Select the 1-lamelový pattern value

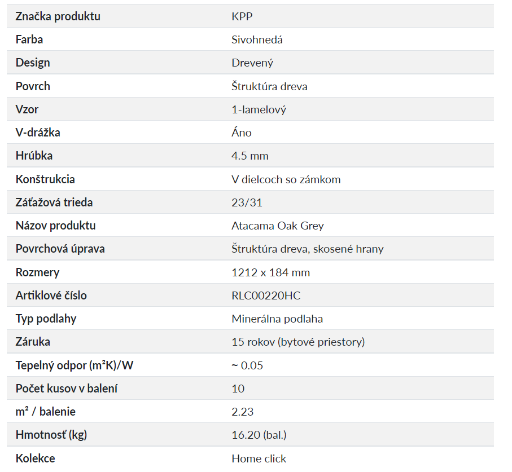coord(259,109)
